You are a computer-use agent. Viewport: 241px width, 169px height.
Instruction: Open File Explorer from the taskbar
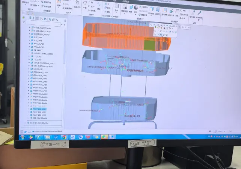coord(47,137)
